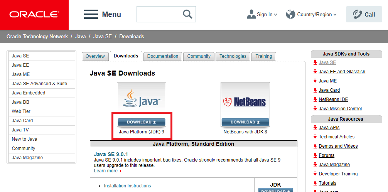Open Oracle Technology Network breadcrumb link
388x192 pixels.
click(x=37, y=36)
